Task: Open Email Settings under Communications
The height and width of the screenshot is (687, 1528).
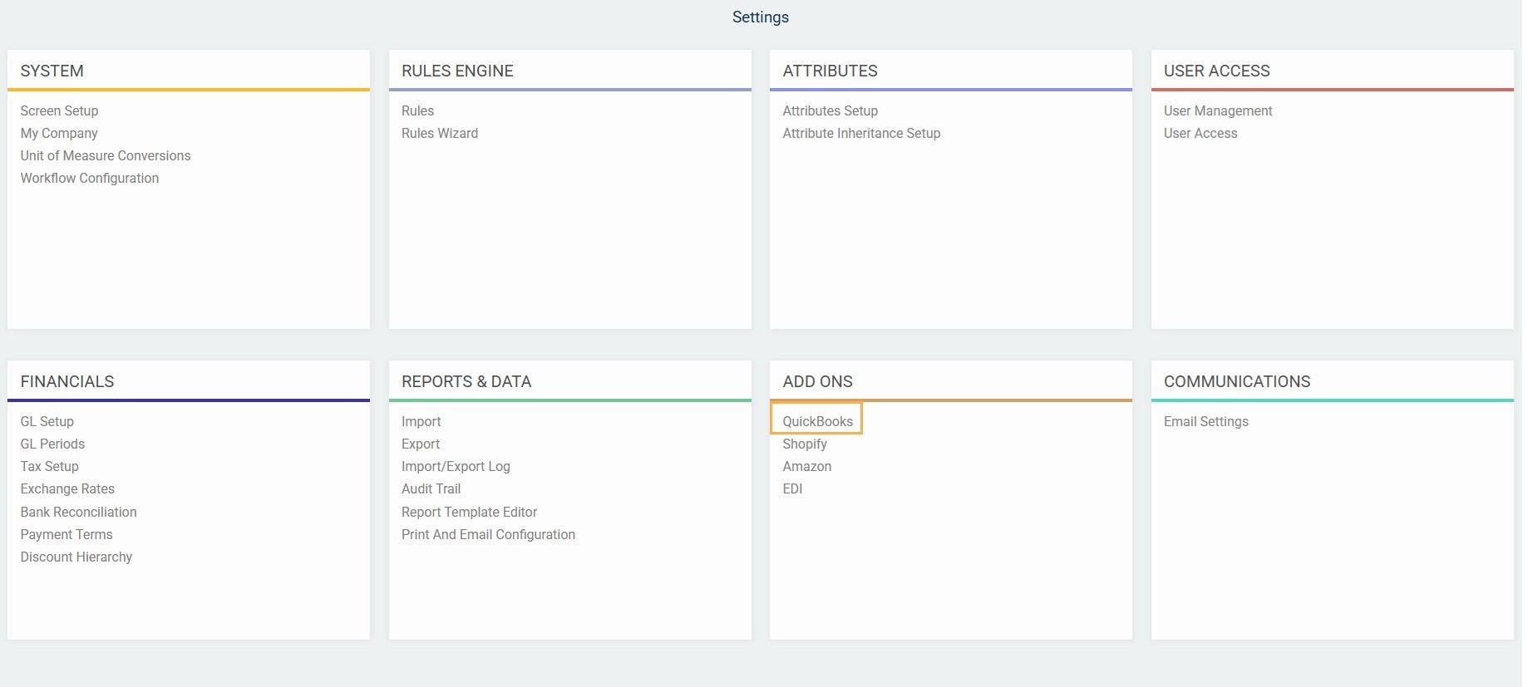Action: (x=1205, y=421)
